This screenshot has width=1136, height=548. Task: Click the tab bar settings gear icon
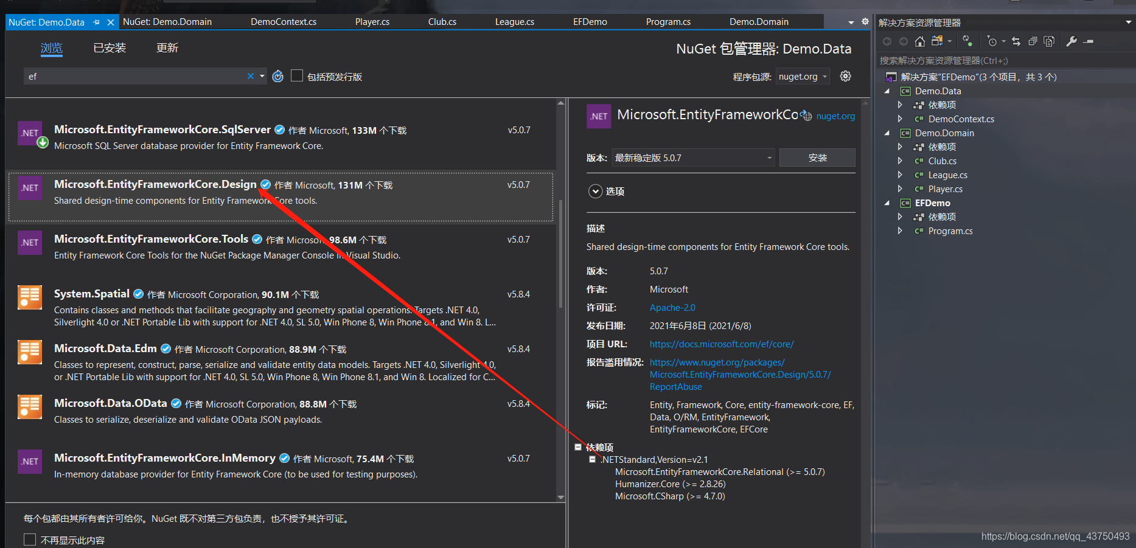[x=865, y=21]
